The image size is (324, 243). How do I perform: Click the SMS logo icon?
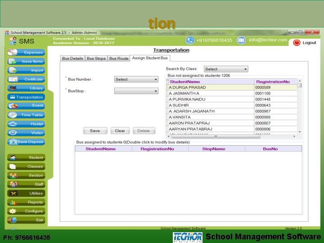pyautogui.click(x=13, y=41)
